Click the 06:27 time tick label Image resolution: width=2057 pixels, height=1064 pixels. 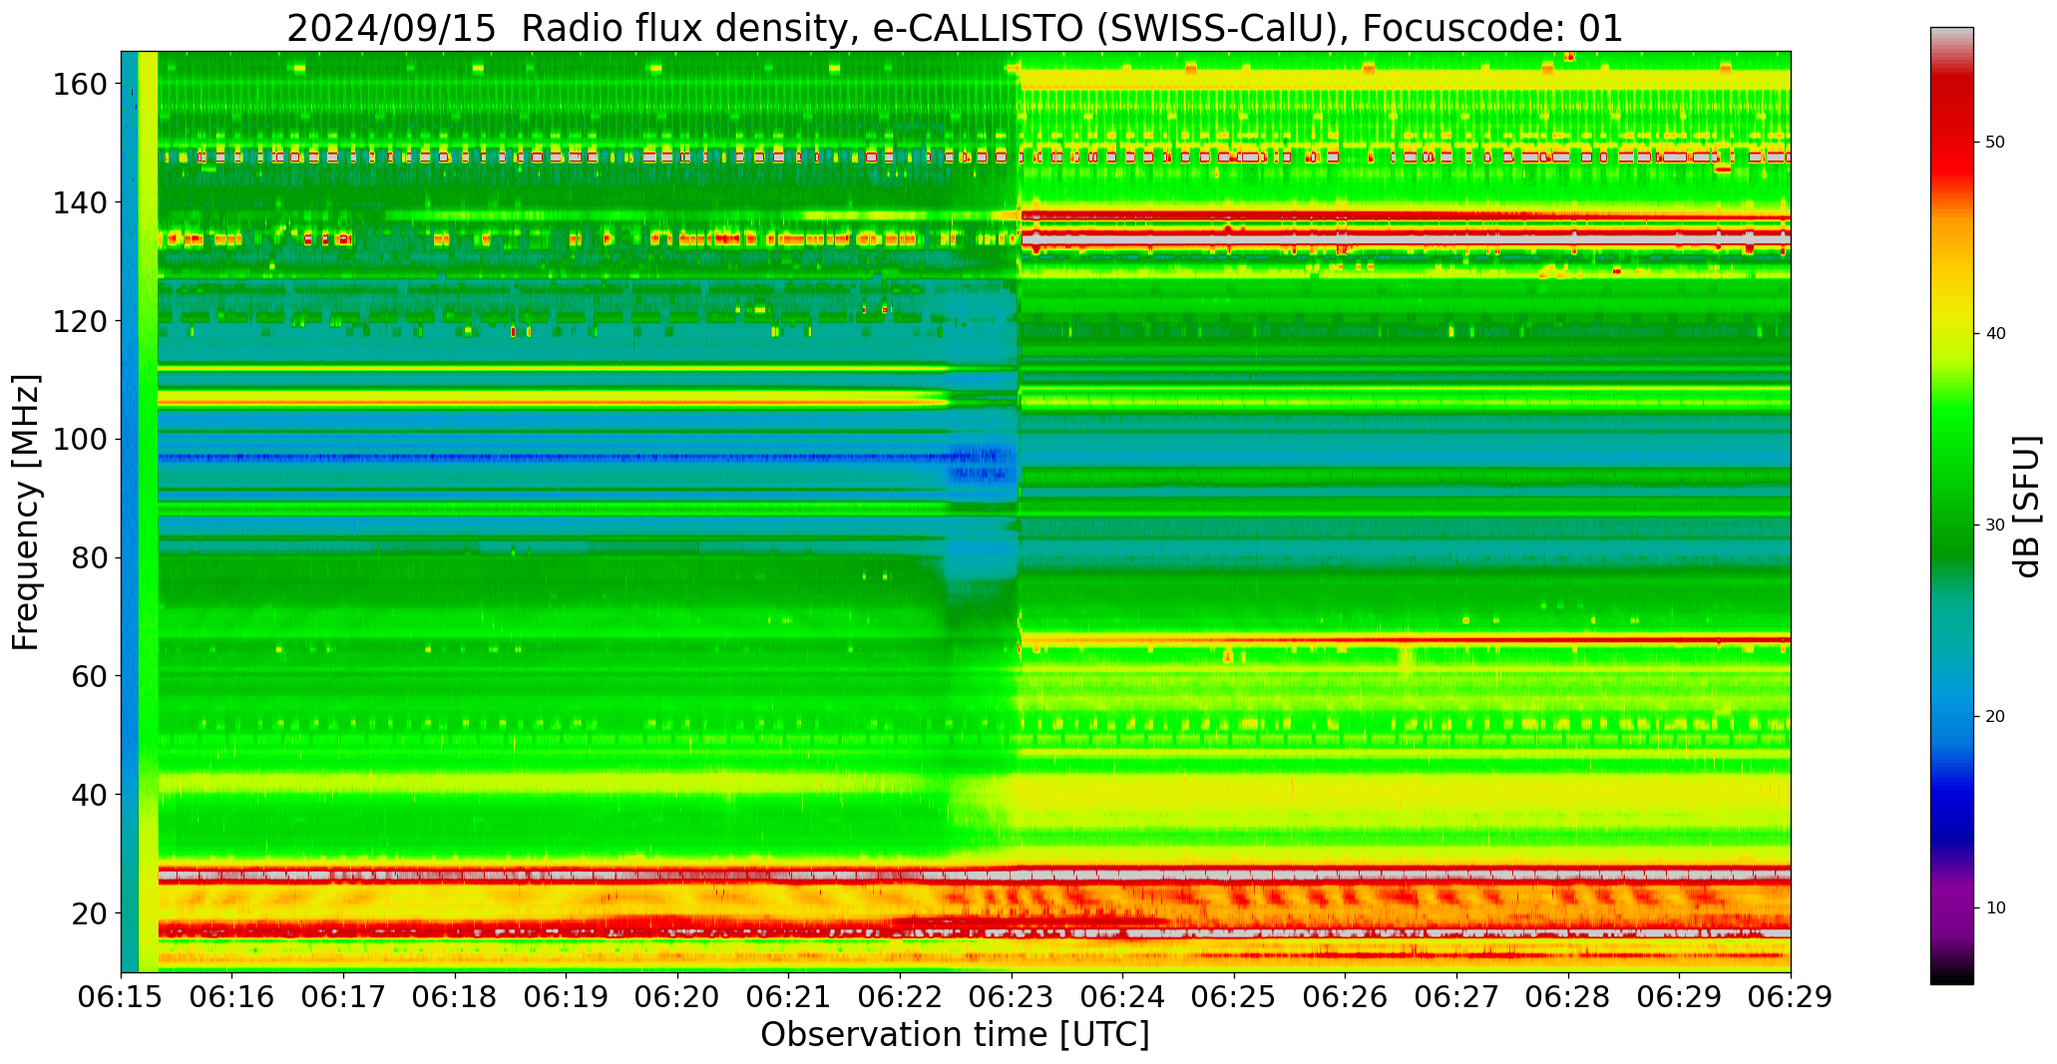(1456, 996)
